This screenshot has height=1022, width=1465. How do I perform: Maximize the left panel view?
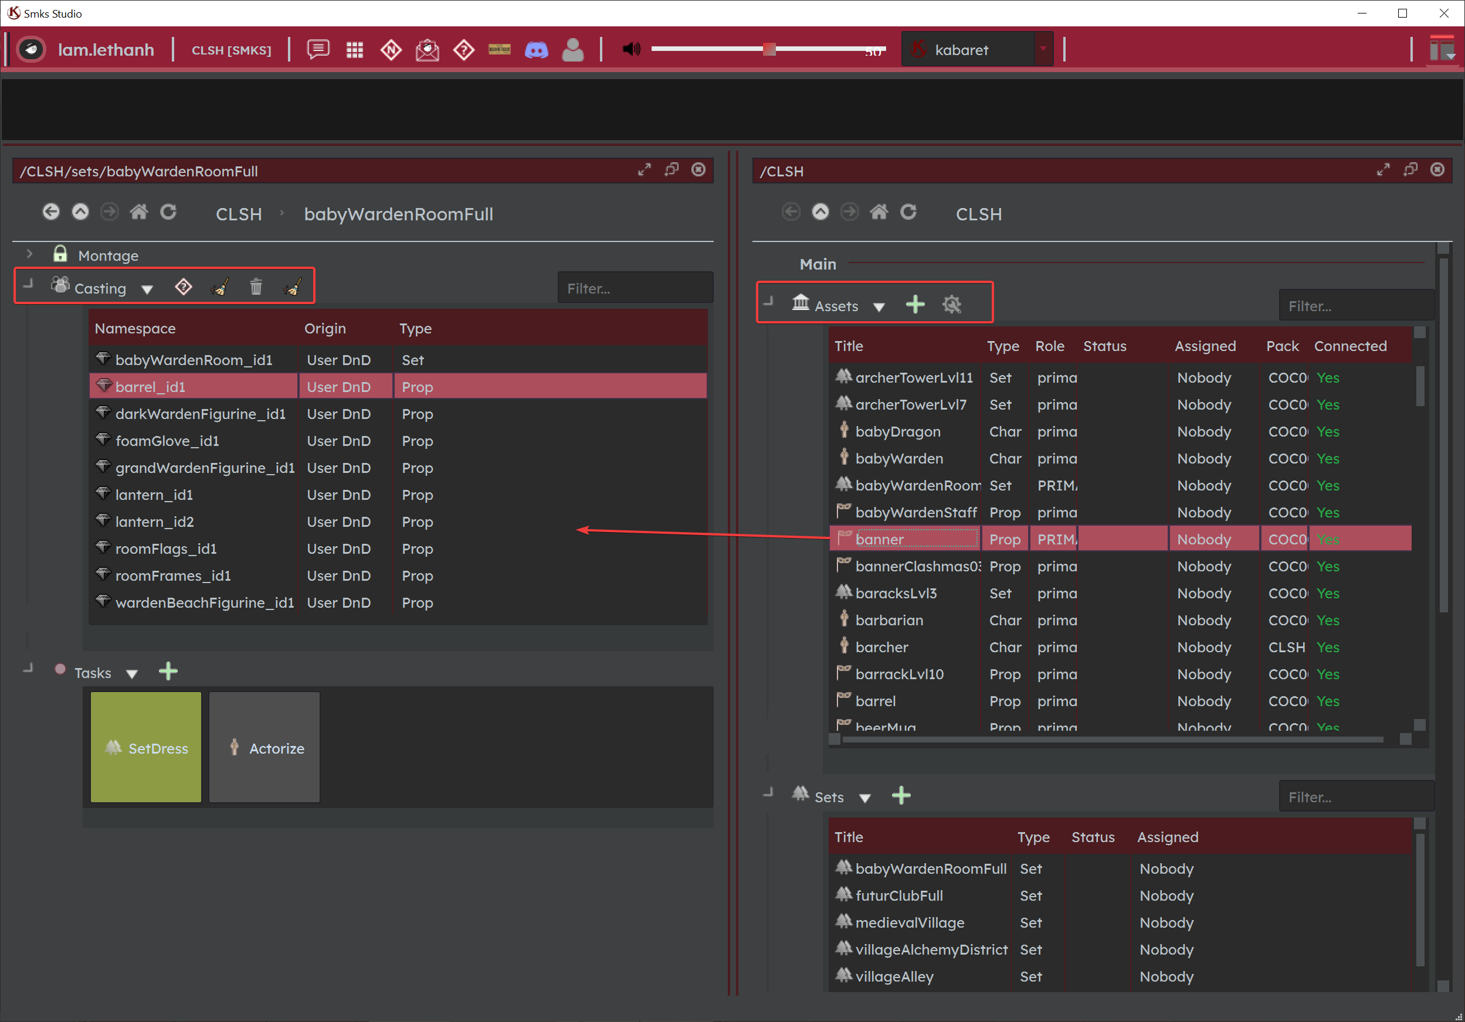644,169
